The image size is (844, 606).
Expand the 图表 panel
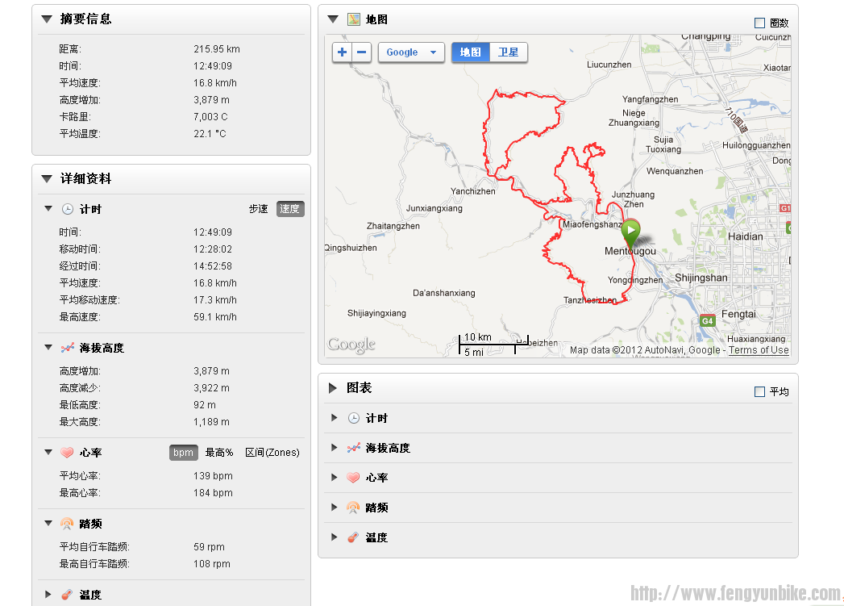point(333,388)
